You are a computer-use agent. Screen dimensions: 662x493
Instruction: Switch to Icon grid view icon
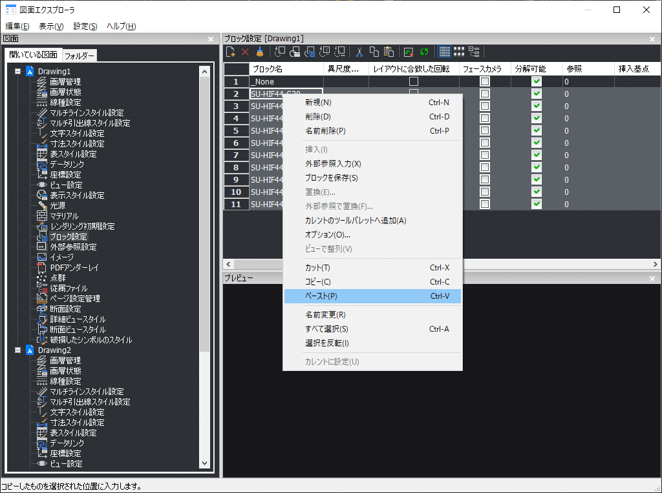459,52
